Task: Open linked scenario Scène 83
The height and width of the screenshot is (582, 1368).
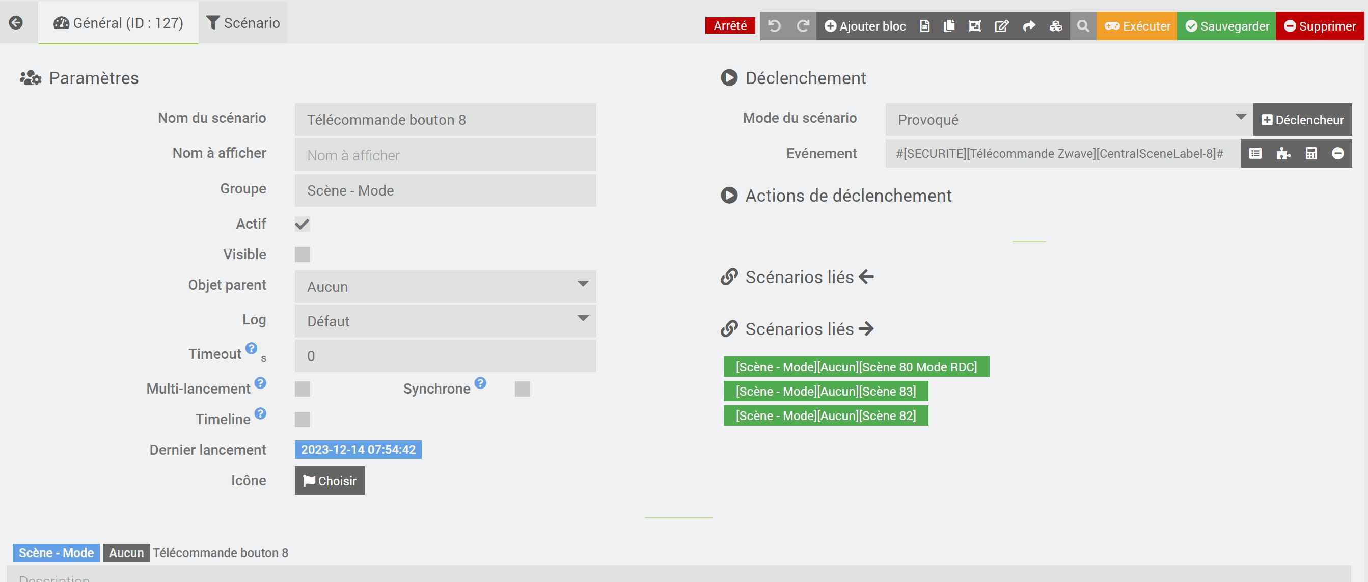Action: [825, 392]
